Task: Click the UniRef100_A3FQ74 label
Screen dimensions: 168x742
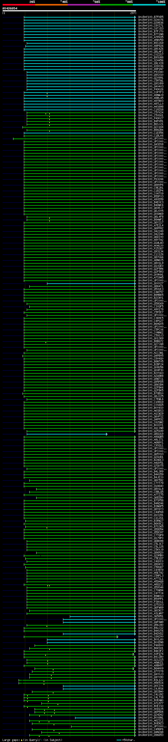Action: click(x=151, y=654)
